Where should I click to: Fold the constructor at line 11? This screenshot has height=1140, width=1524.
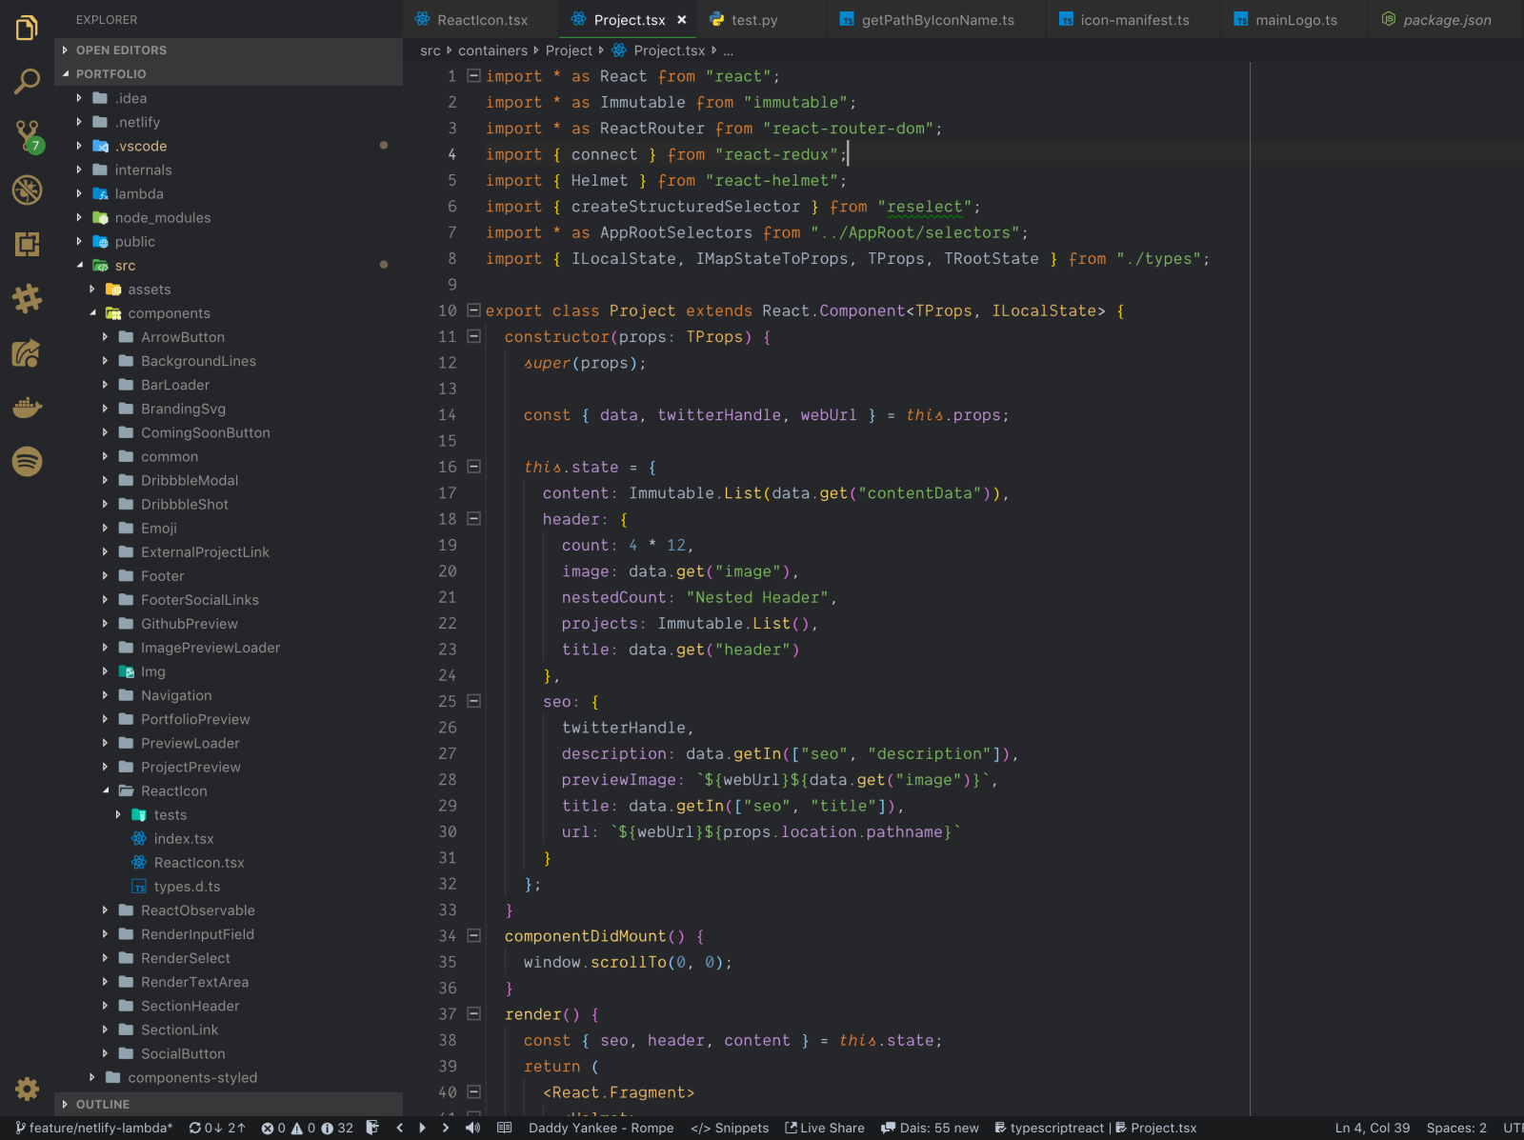click(473, 336)
